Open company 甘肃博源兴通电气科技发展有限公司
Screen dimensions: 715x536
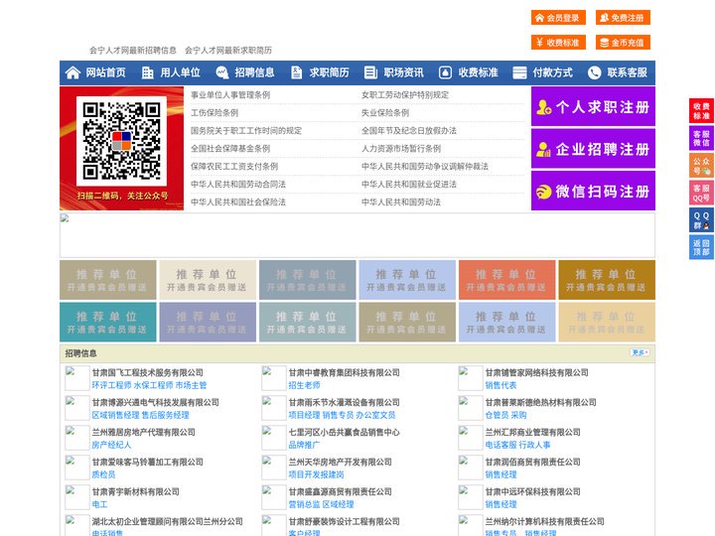pos(156,402)
